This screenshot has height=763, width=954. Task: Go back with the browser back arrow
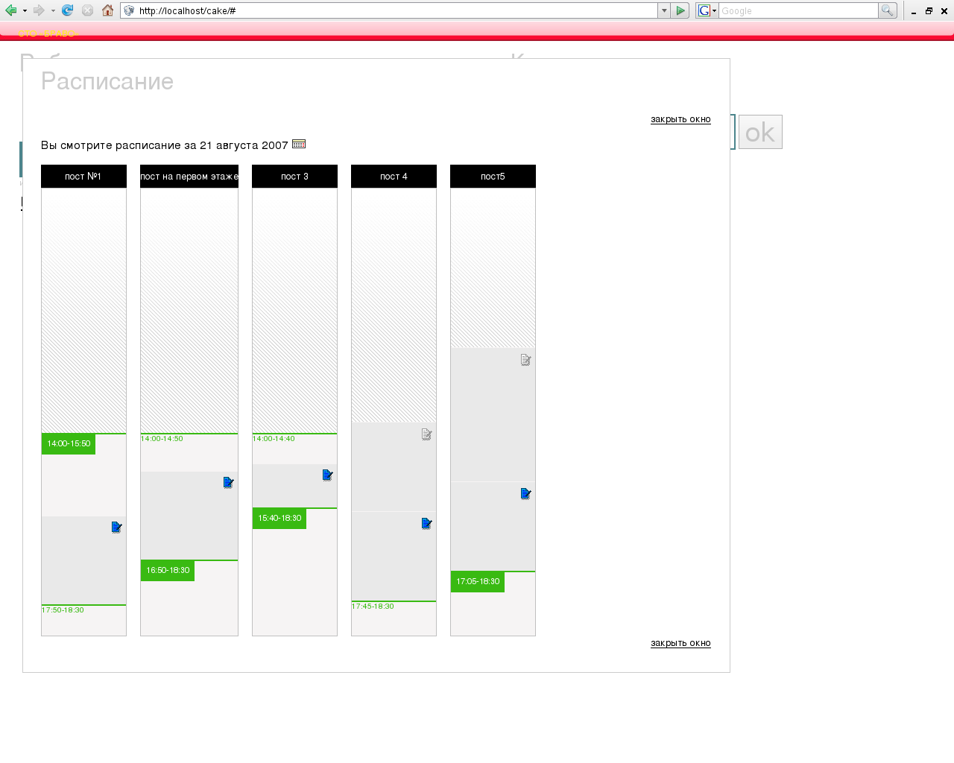point(11,10)
